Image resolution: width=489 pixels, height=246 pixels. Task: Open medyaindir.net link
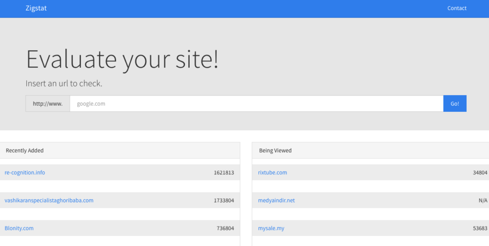pyautogui.click(x=276, y=200)
